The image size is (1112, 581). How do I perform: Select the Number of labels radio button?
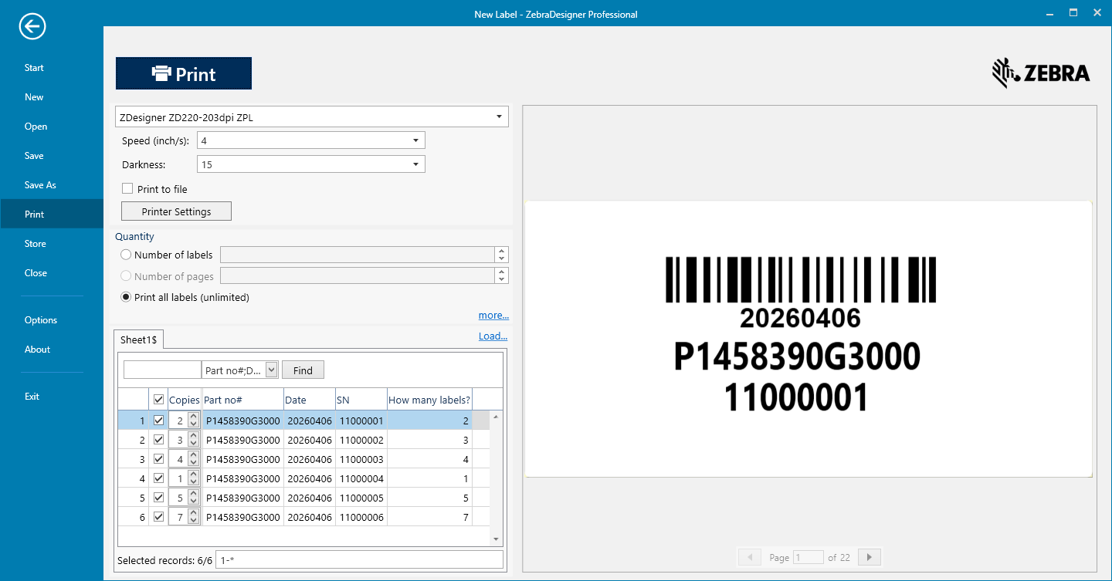[x=126, y=255]
